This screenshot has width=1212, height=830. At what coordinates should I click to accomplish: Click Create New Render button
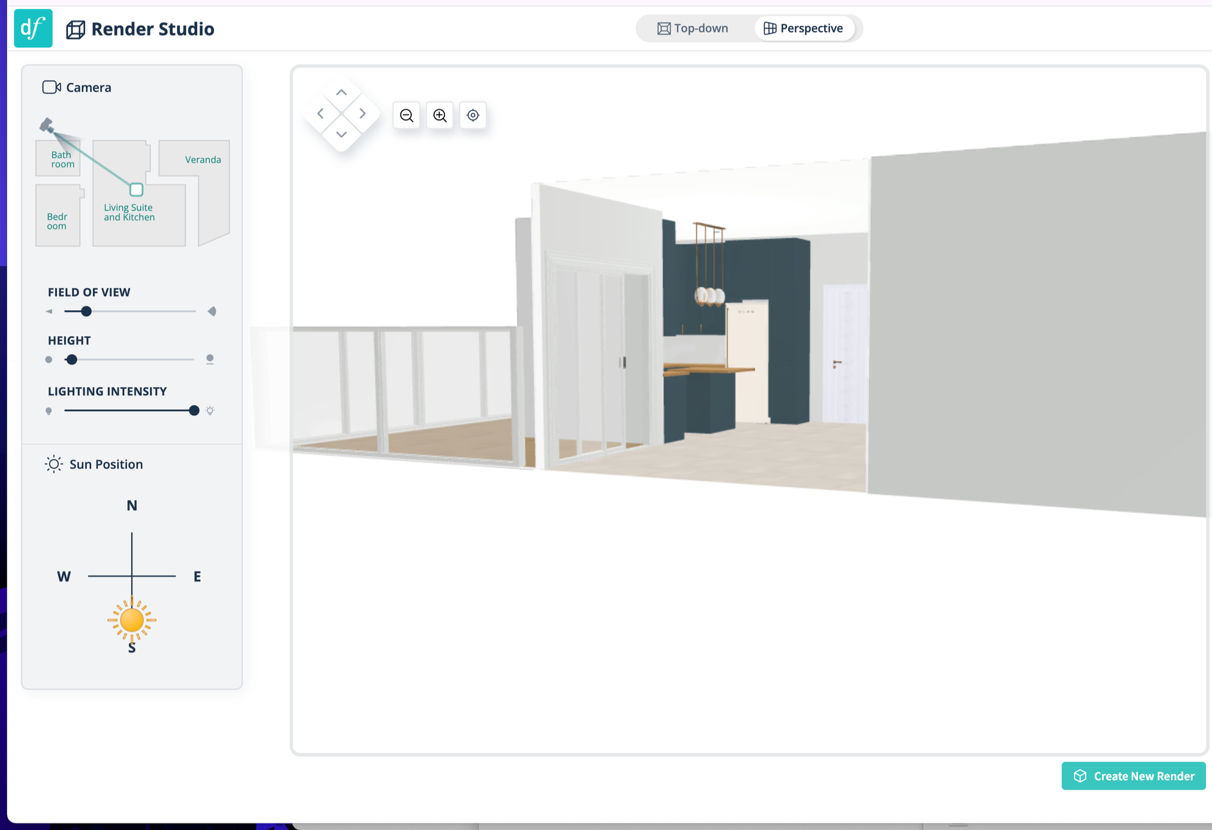click(1133, 776)
